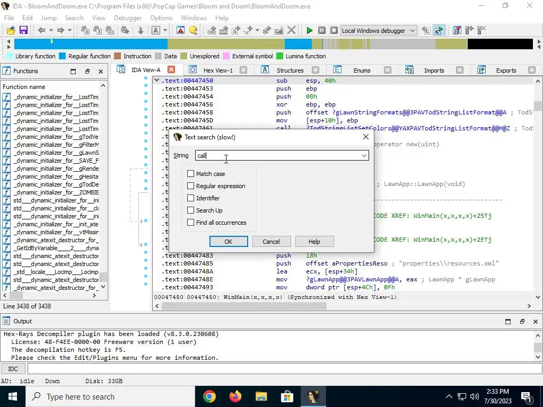The width and height of the screenshot is (543, 407).
Task: Click the Unexplored region of navigation band
Action: click(x=226, y=44)
